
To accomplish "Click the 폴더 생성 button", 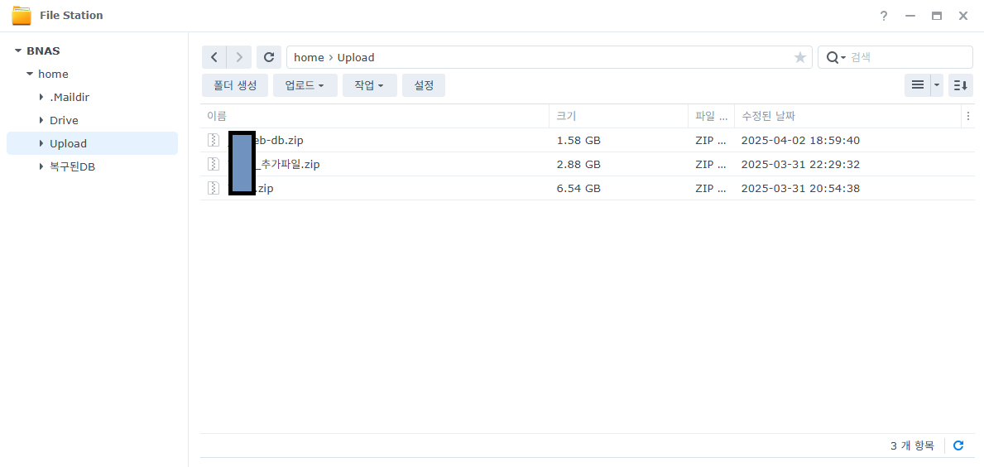I will click(235, 85).
